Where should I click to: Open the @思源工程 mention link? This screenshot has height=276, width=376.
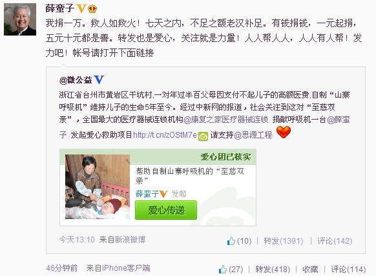(253, 135)
